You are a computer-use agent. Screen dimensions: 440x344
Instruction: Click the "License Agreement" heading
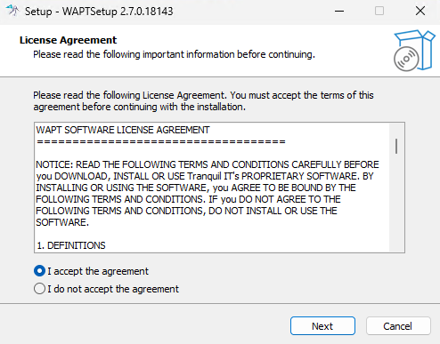(x=68, y=40)
